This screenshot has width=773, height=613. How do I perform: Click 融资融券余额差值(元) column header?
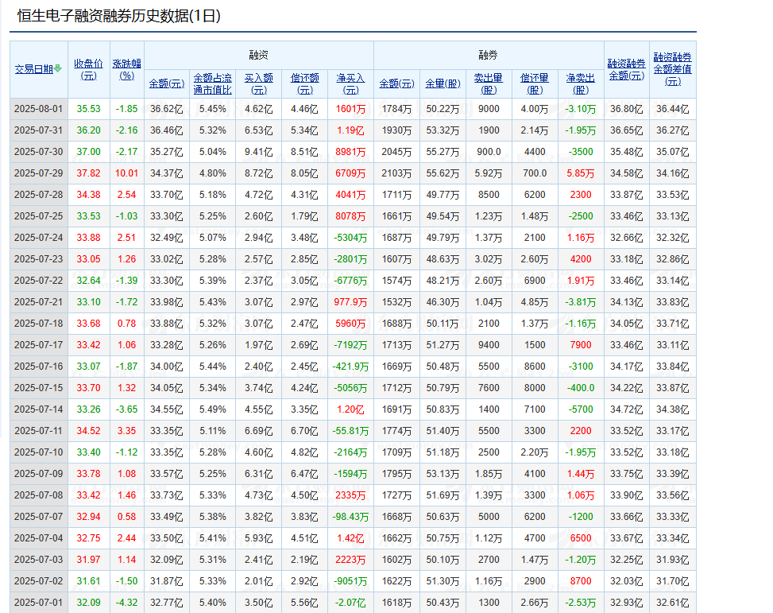(x=673, y=70)
